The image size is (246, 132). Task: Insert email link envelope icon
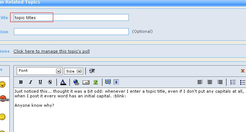pos(86,82)
